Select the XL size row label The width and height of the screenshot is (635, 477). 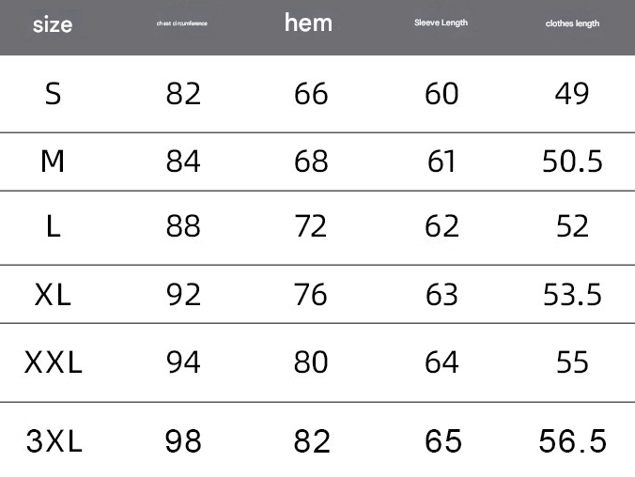[x=53, y=295]
